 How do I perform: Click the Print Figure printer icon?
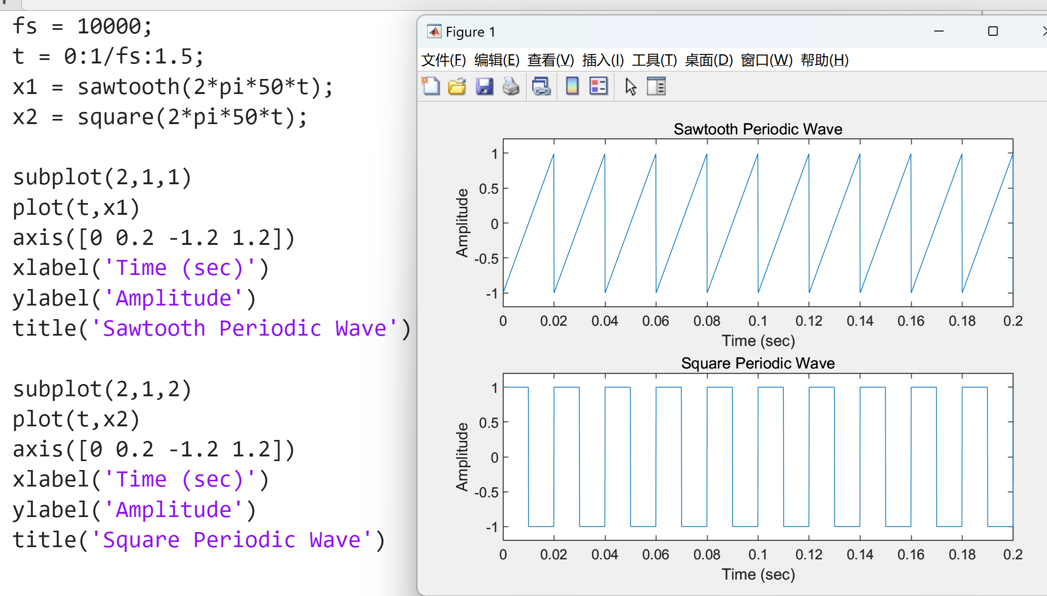pos(511,86)
